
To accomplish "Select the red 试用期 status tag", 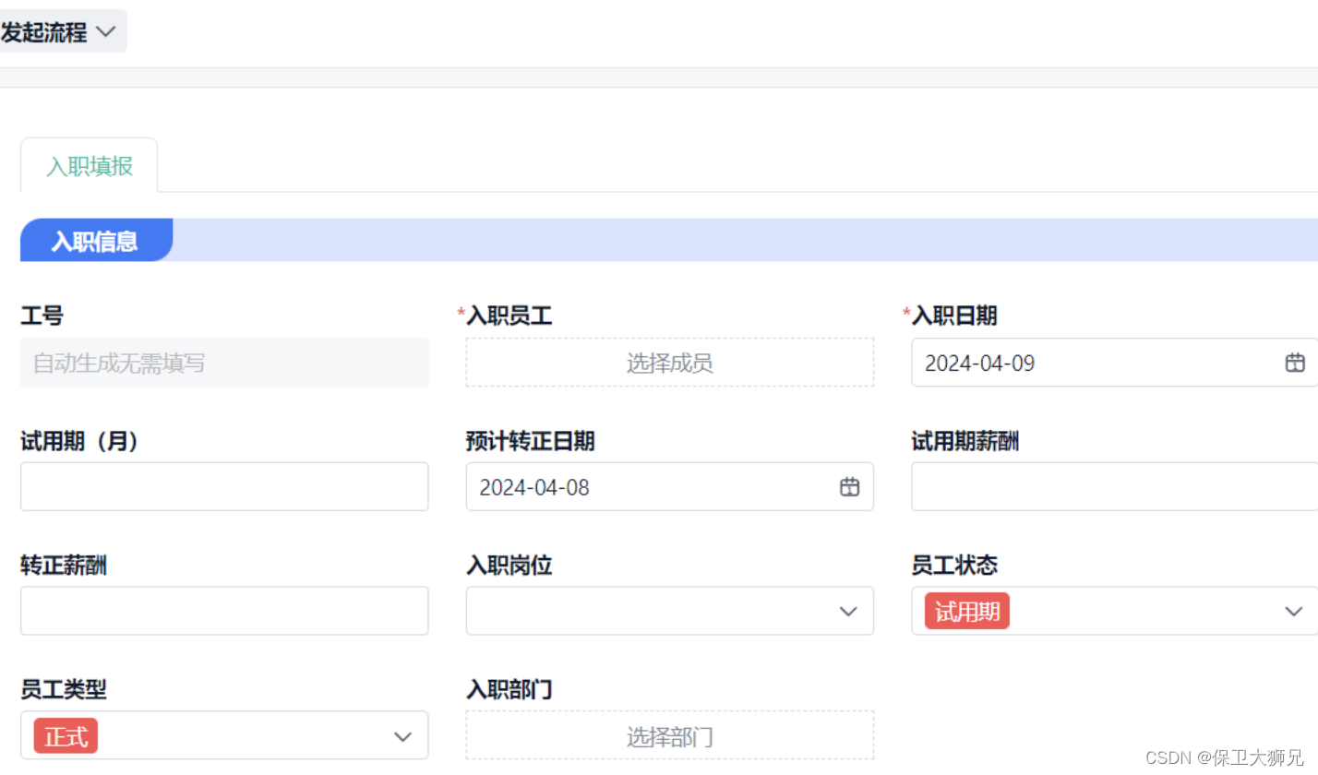I will click(x=965, y=611).
